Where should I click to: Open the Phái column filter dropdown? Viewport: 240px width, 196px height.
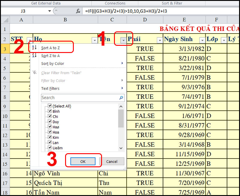159,40
